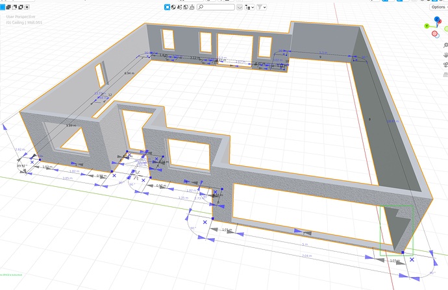Click the "7.04 m" dimension label
The width and height of the screenshot is (448, 290).
[307, 256]
